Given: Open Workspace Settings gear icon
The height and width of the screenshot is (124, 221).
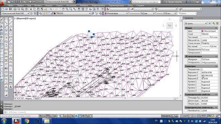Looking at the screenshot, I should coord(31,13).
